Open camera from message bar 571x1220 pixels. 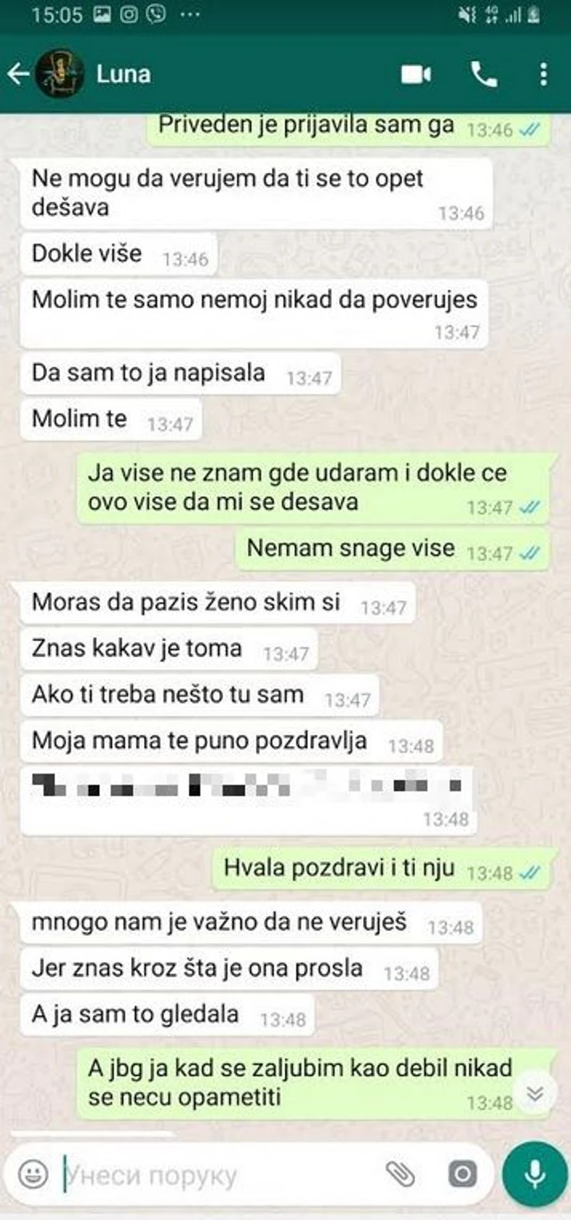click(x=463, y=1174)
